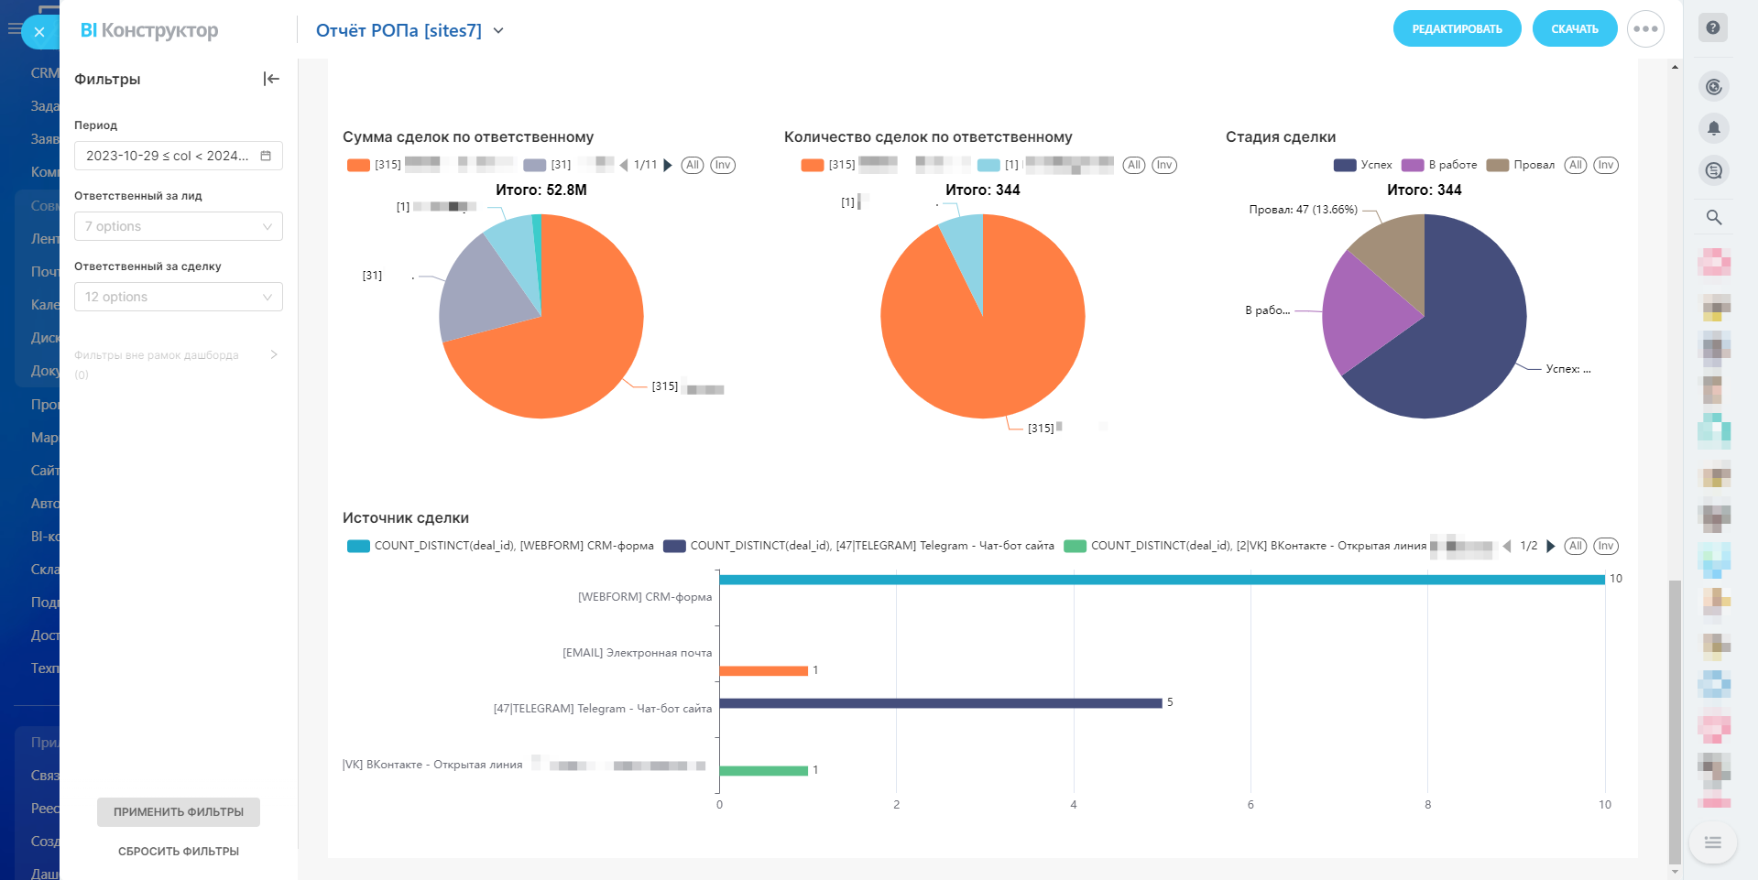Expand 'Ответственный за сделку' dropdown

(179, 297)
